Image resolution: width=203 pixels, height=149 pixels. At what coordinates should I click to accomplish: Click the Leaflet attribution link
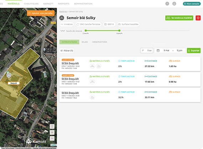(53, 145)
